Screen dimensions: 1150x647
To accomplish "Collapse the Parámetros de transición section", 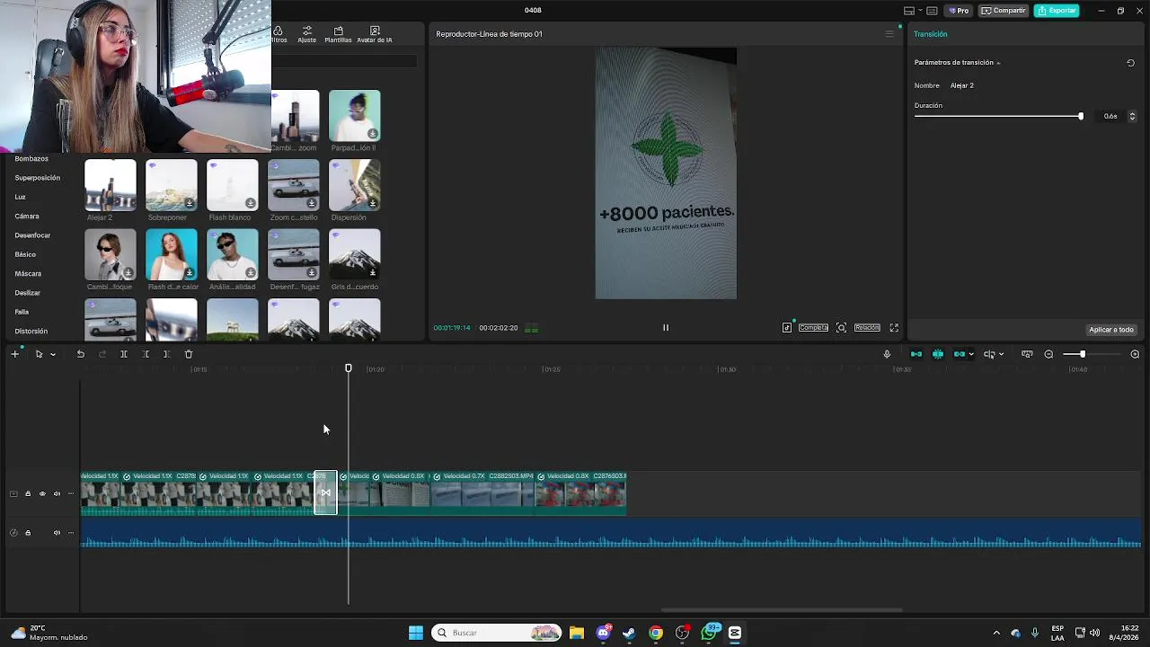I will [x=998, y=63].
